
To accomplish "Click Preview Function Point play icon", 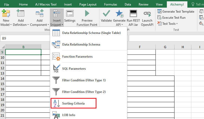I will [x=87, y=13].
